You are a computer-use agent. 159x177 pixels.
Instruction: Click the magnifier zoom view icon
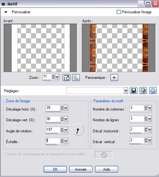[76, 78]
